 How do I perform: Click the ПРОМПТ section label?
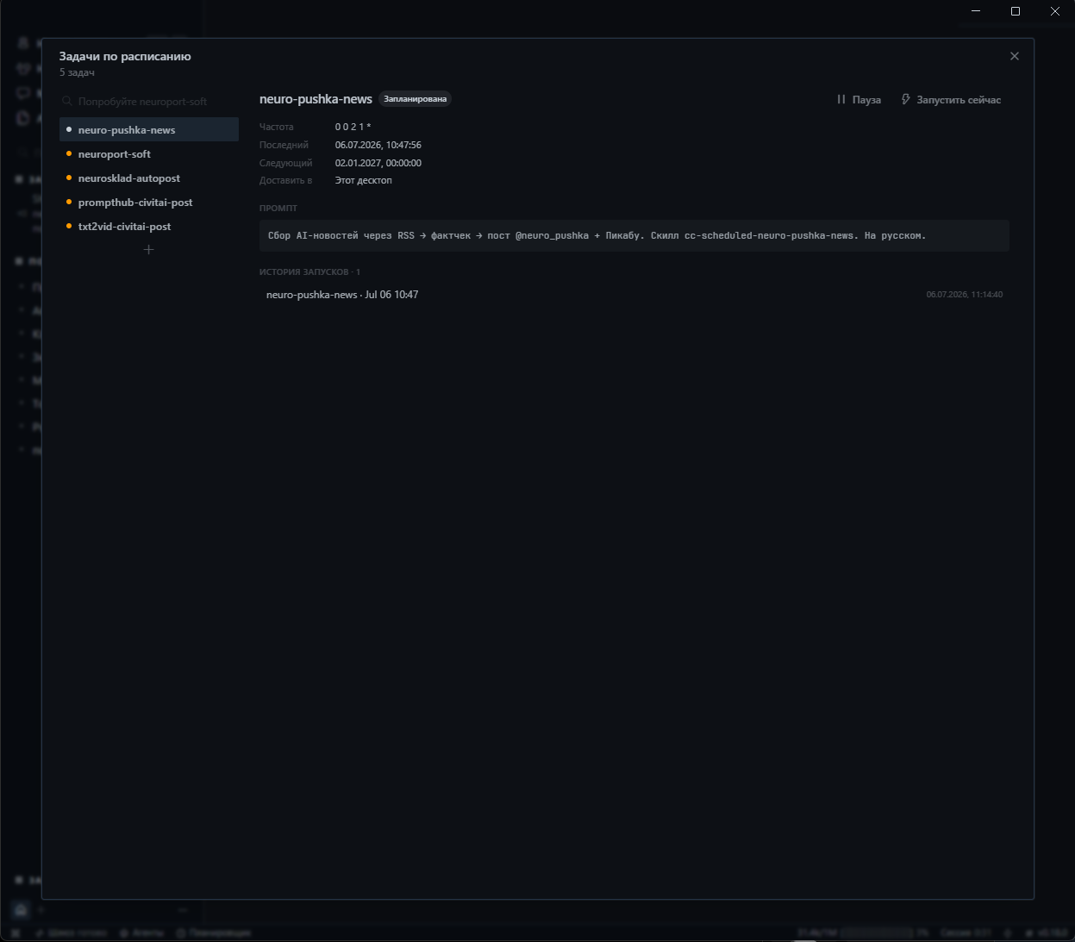pos(278,208)
